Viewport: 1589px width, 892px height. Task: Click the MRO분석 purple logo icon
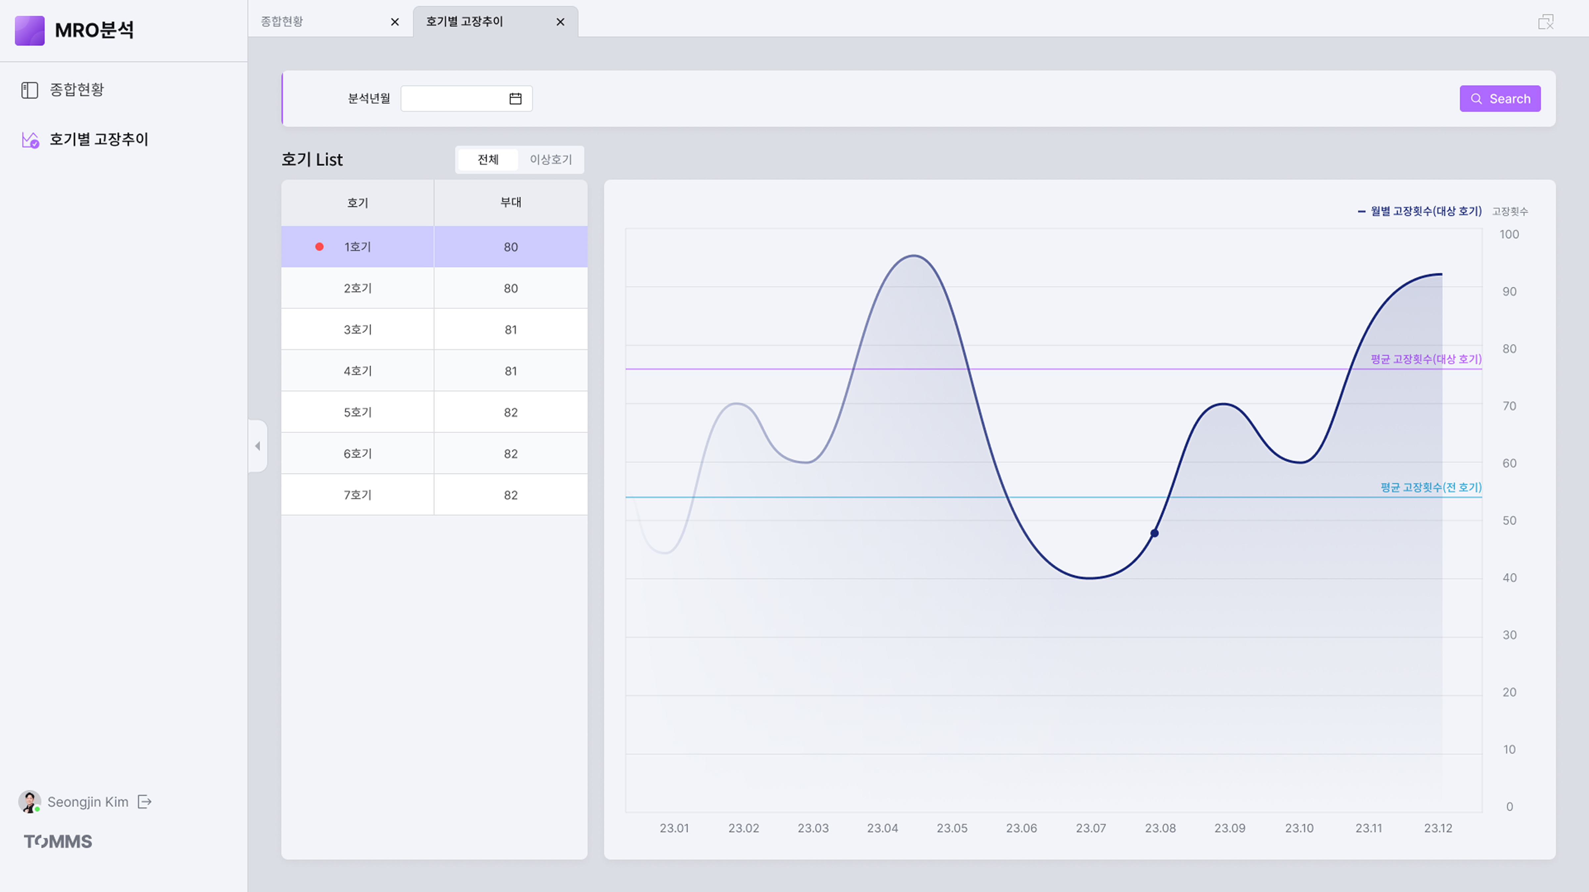click(29, 30)
